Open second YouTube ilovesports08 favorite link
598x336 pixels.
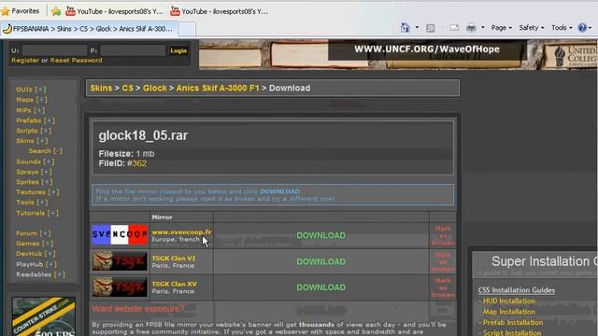pos(220,11)
